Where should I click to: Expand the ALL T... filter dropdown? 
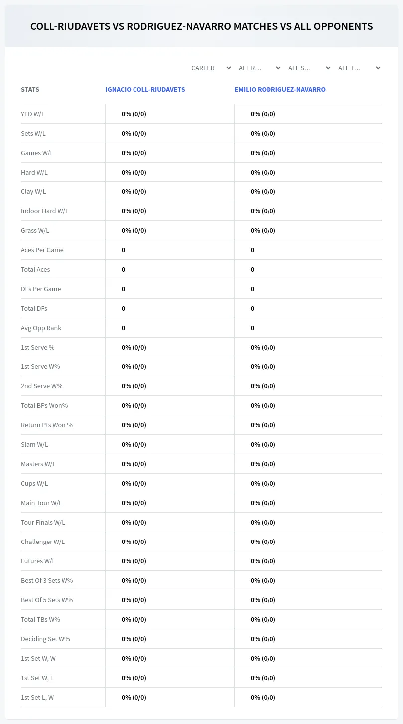pos(359,68)
